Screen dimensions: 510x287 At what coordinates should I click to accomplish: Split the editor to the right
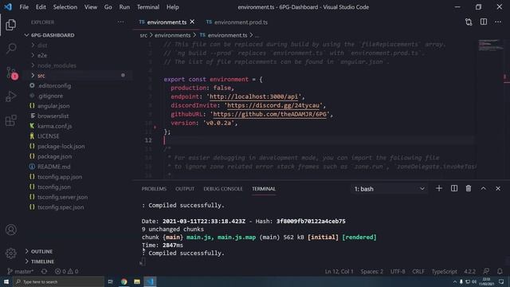[484, 22]
